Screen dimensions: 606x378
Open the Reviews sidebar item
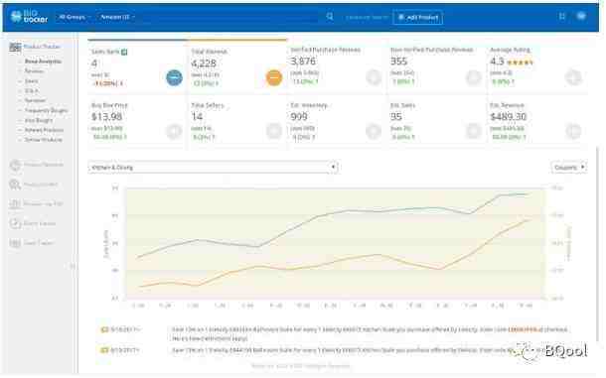[34, 71]
